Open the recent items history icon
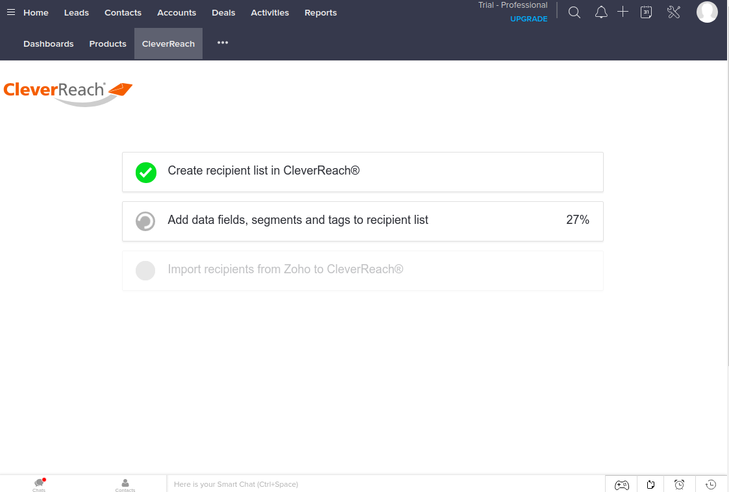This screenshot has width=729, height=492. pos(710,485)
